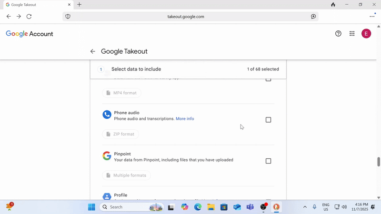Click the page scrollbar thumb
The width and height of the screenshot is (381, 214).
pos(378,162)
